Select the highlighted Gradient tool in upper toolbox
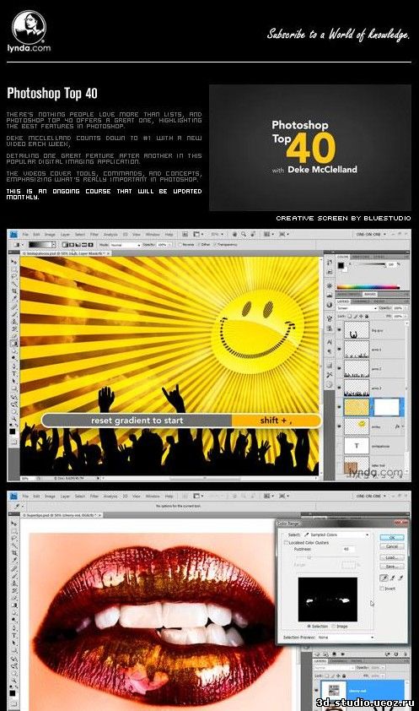This screenshot has width=419, height=711. [x=14, y=344]
